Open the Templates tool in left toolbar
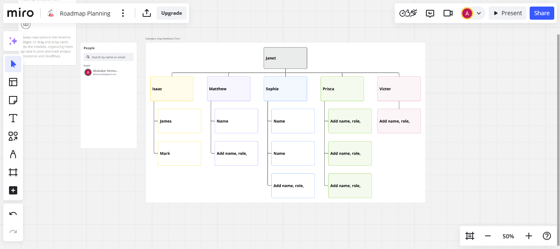560x249 pixels. click(x=13, y=82)
